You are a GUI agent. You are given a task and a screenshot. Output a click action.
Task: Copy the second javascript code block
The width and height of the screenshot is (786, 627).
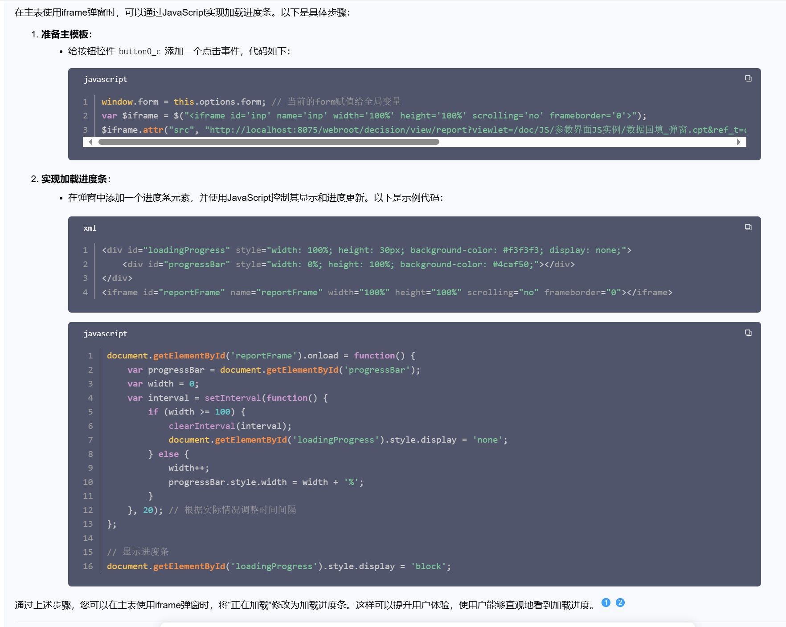(x=748, y=333)
